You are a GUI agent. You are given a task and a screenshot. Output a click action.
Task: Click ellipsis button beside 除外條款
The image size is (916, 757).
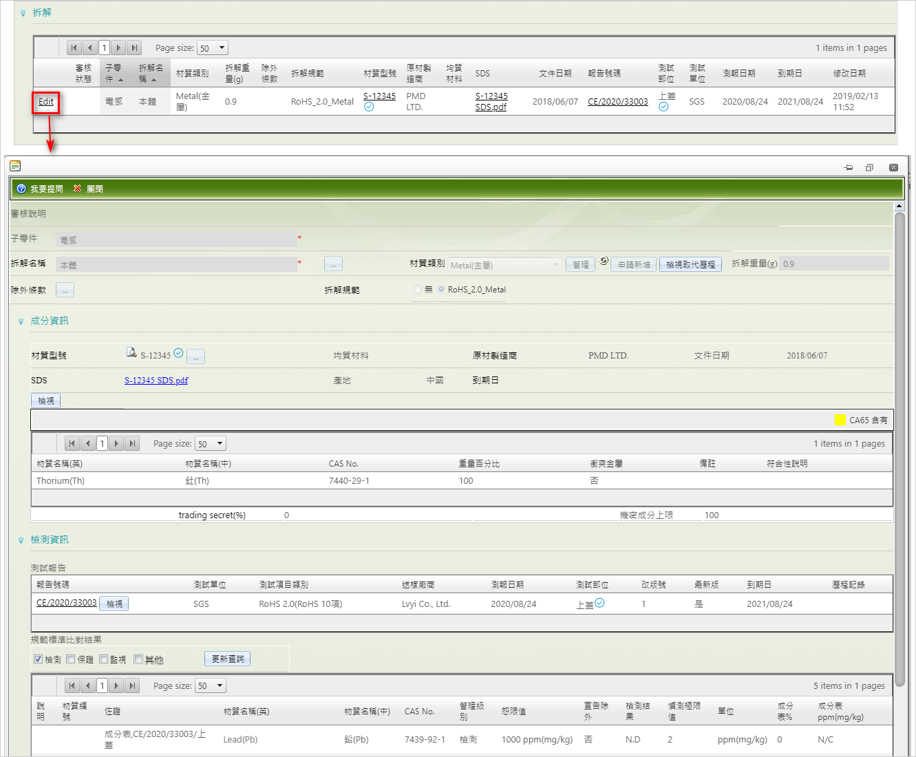(x=65, y=290)
